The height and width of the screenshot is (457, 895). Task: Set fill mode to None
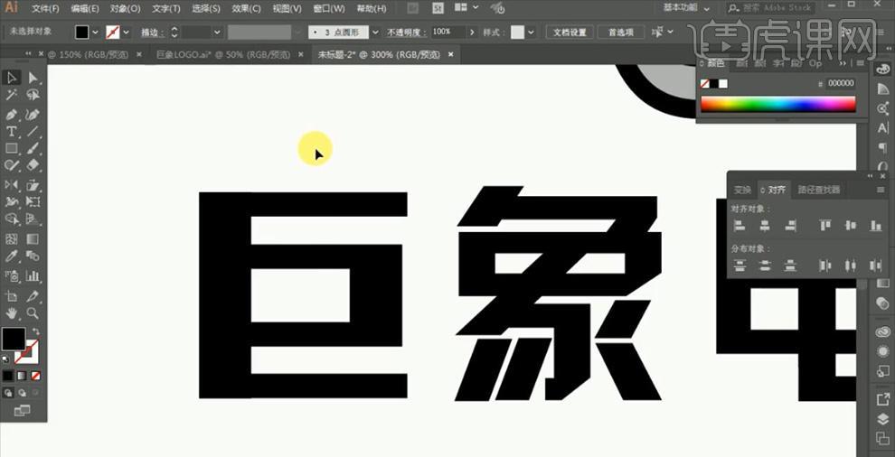35,376
